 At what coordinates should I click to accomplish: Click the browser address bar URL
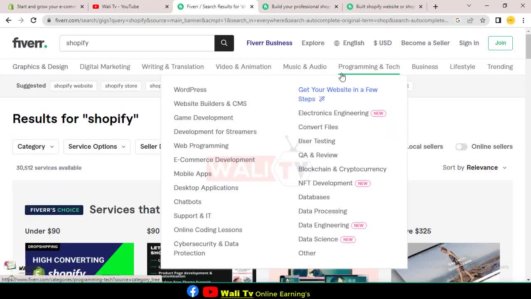252,20
